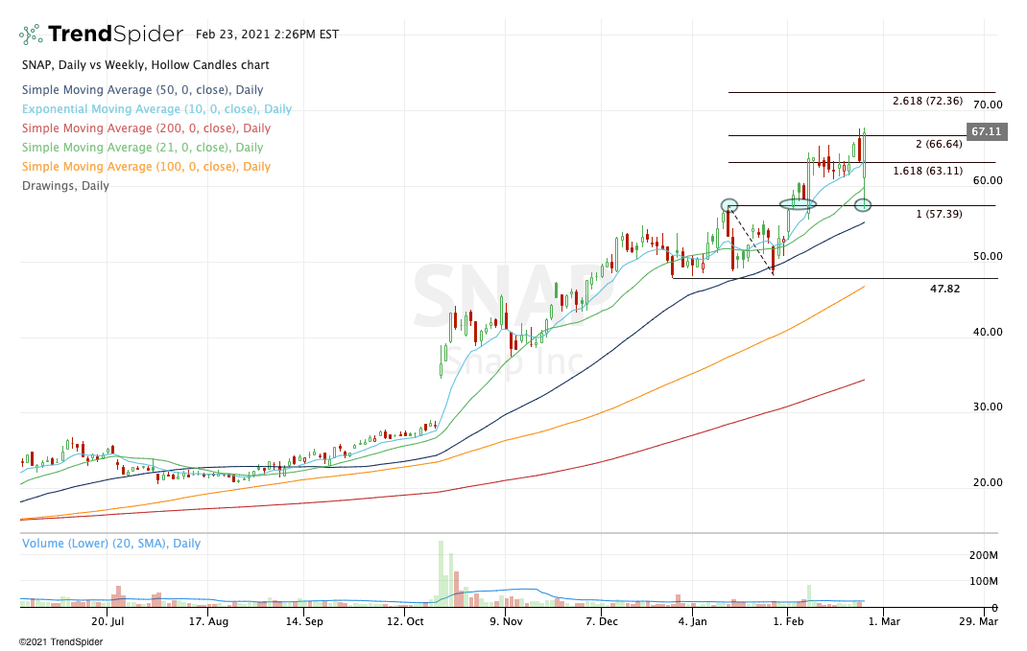Pick the Simple Moving Average 21 legend entry
This screenshot has width=1027, height=651.
coord(141,148)
